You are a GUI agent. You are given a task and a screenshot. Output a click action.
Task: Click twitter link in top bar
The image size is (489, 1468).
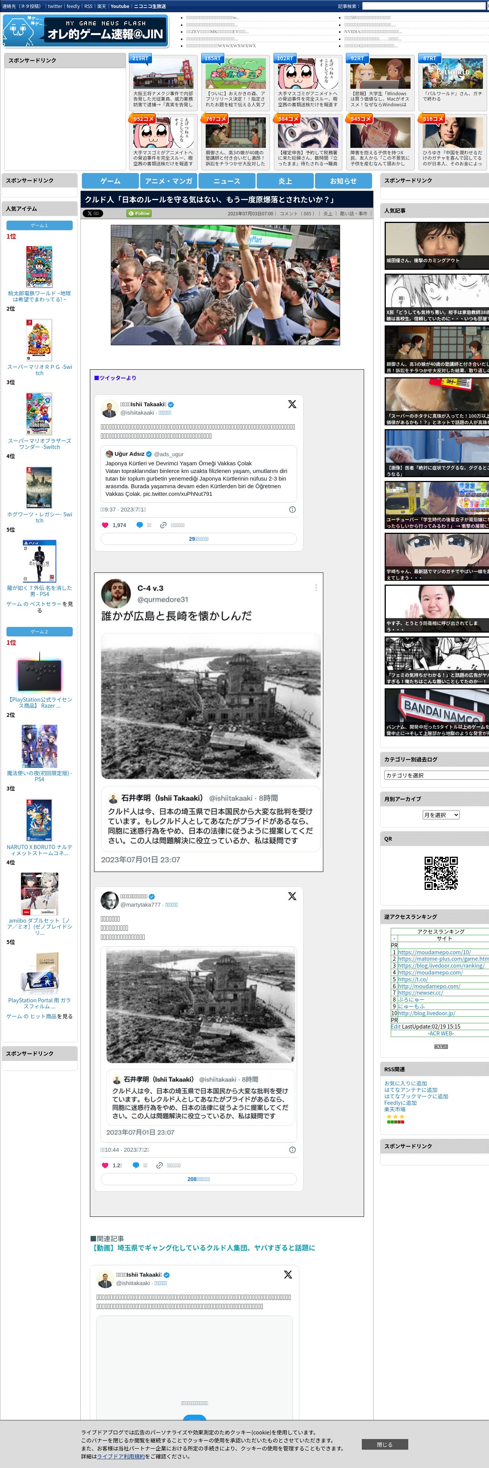click(x=54, y=6)
